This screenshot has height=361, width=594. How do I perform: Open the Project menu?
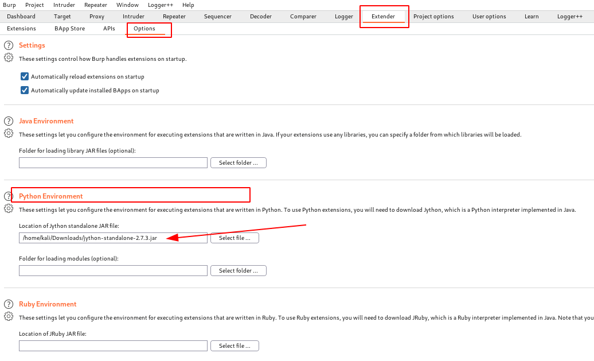point(34,5)
